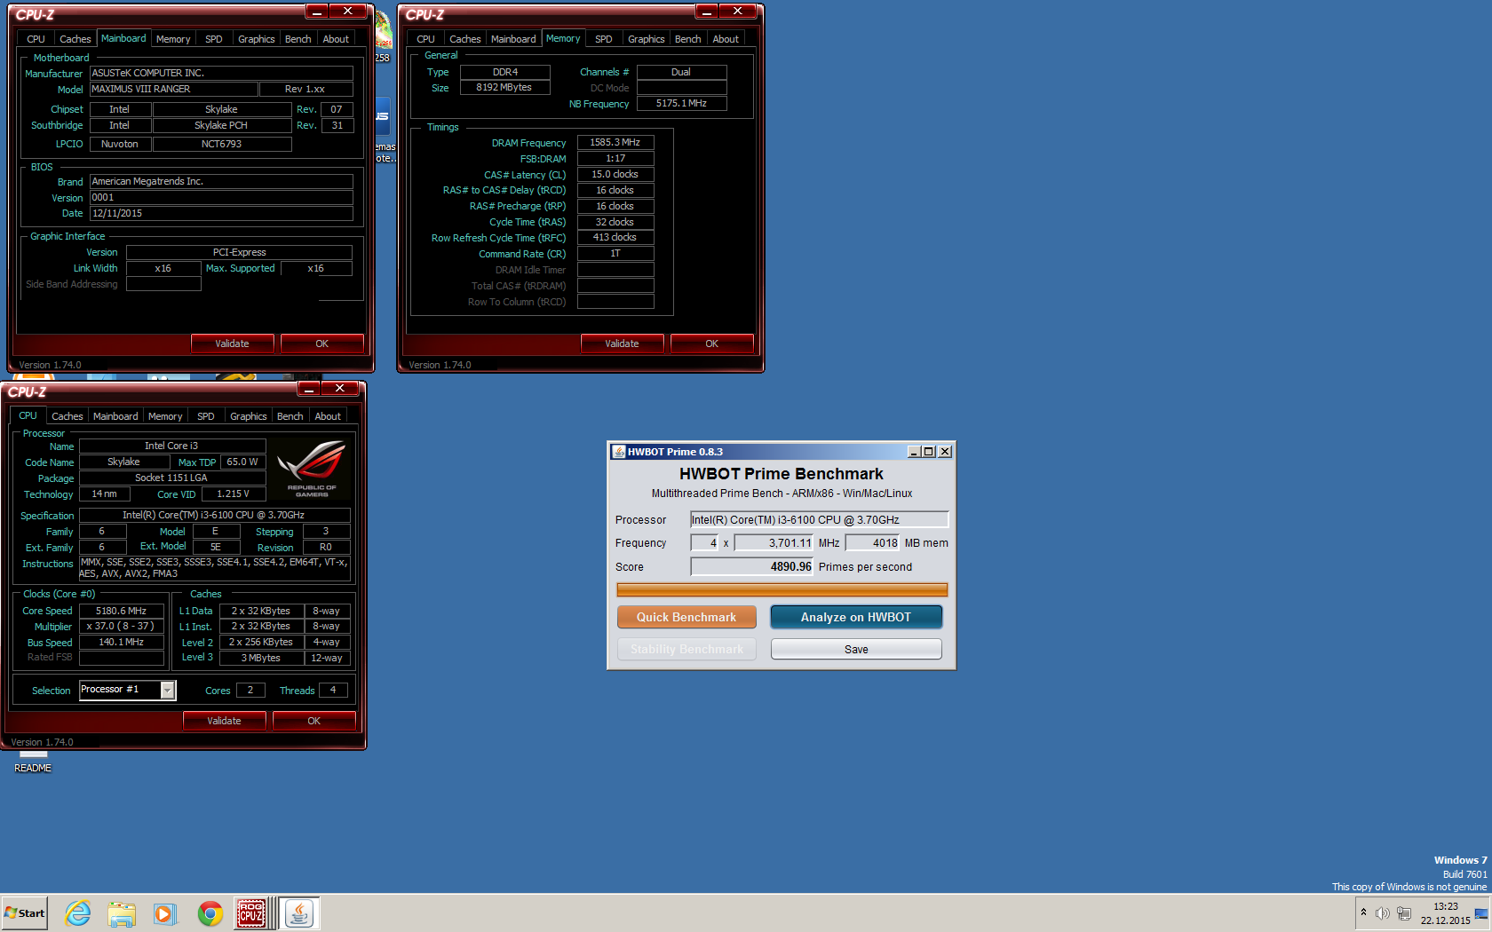Click Validate in Memory CPU-Z window

coord(622,344)
